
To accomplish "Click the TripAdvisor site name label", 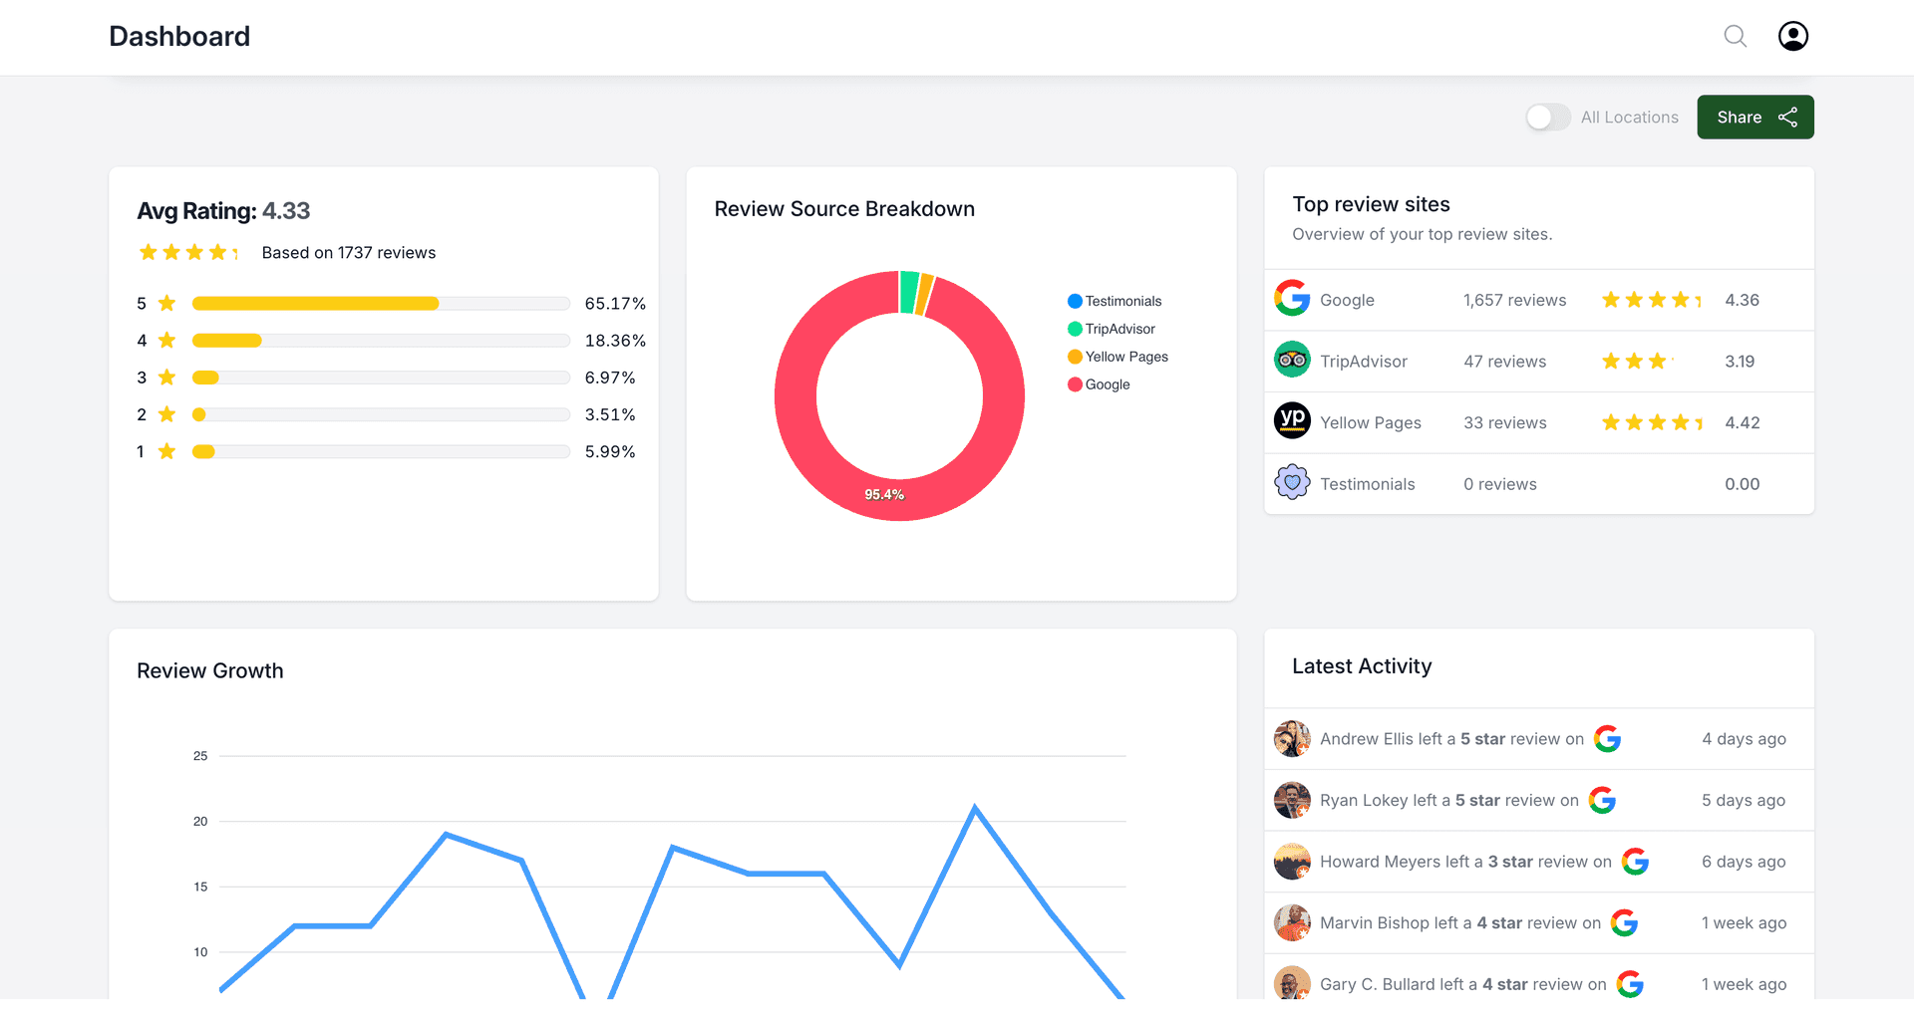I will [x=1364, y=362].
